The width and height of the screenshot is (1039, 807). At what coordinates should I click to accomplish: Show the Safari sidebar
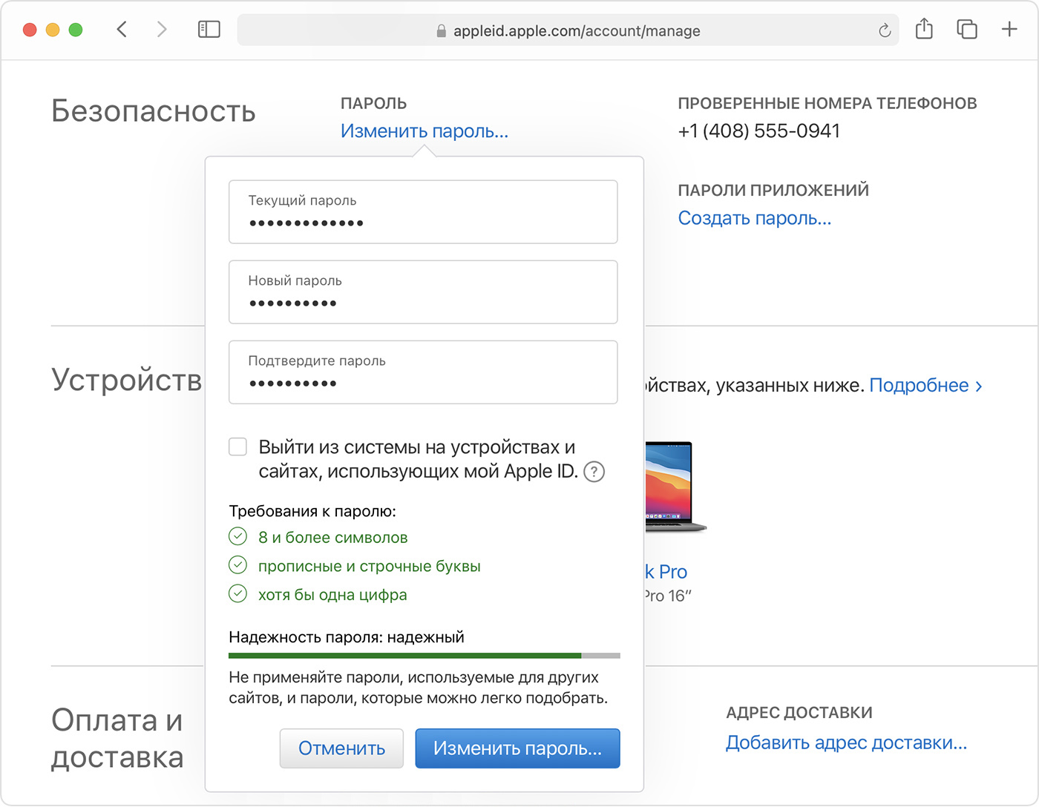[x=209, y=30]
